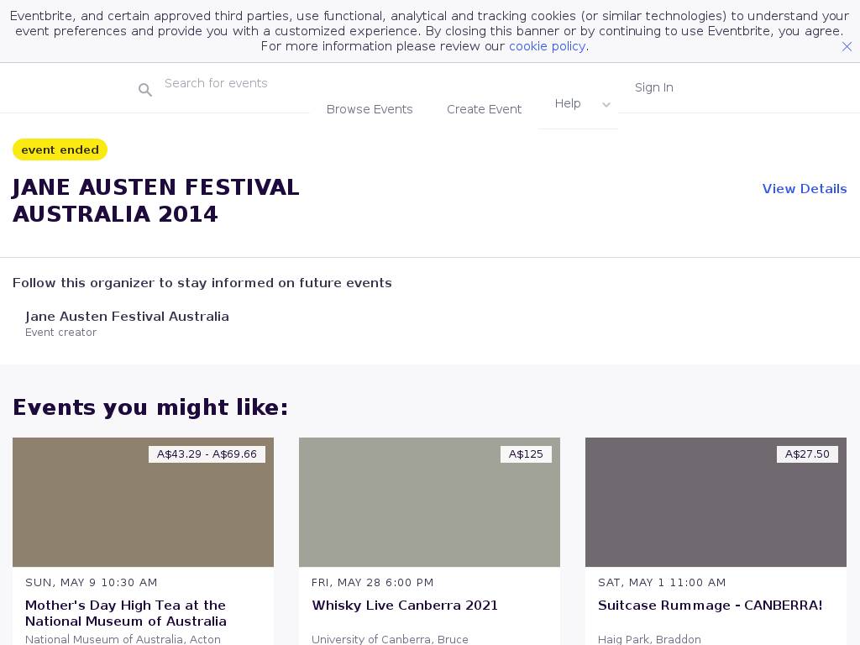Viewport: 860px width, 645px height.
Task: Click View Details for the festival
Action: click(x=804, y=189)
